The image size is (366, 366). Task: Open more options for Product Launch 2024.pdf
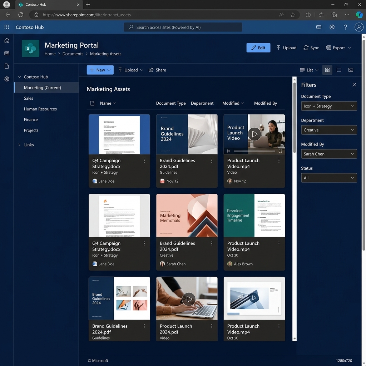pos(212,326)
